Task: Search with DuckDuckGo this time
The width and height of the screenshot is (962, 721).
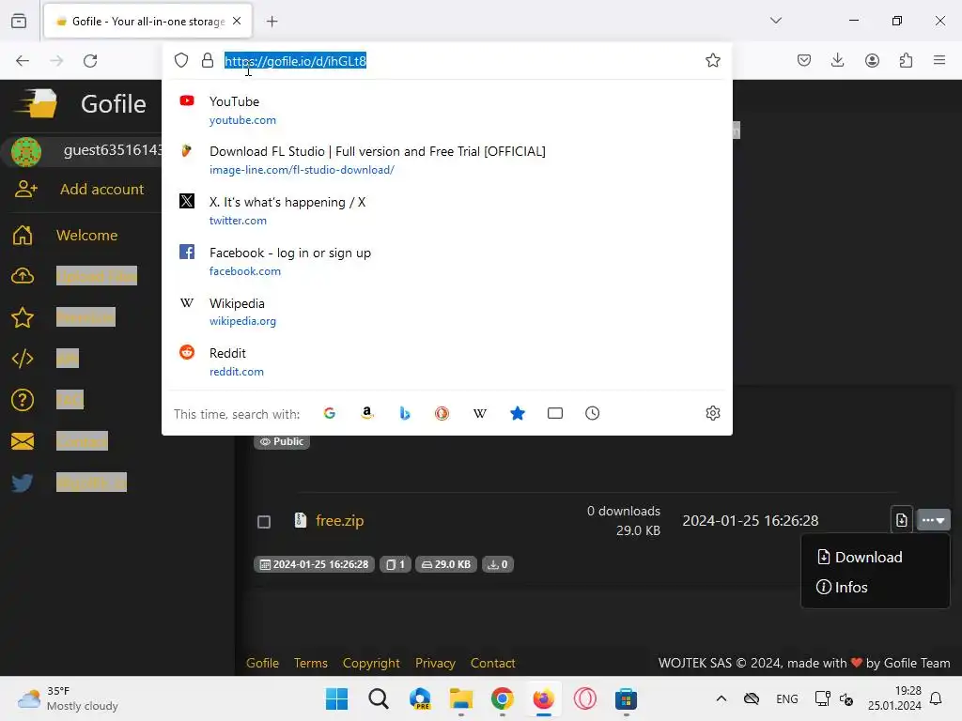Action: point(442,413)
